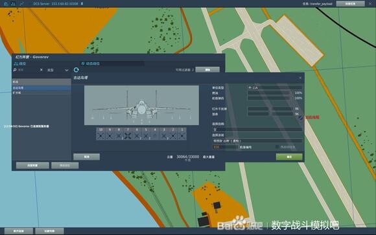Click the J-11A unit type field
This screenshot has height=235, width=376.
point(275,87)
